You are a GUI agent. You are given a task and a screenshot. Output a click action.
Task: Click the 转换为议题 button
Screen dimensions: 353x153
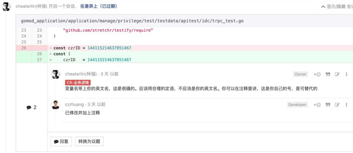point(89,142)
